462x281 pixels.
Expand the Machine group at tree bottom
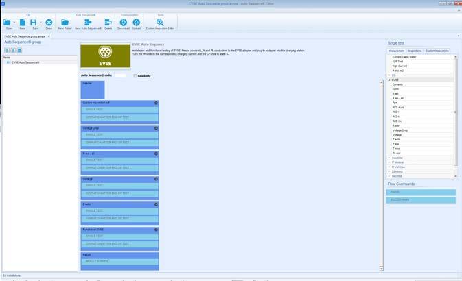coord(389,176)
